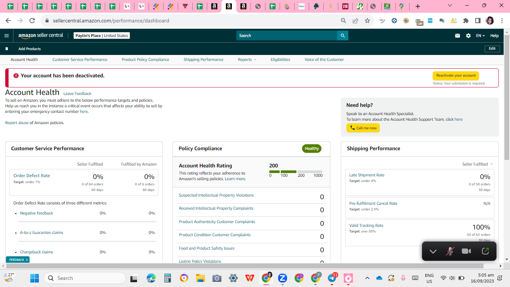The width and height of the screenshot is (510, 287).
Task: Toggle the Chrome side panel
Action: (x=478, y=21)
